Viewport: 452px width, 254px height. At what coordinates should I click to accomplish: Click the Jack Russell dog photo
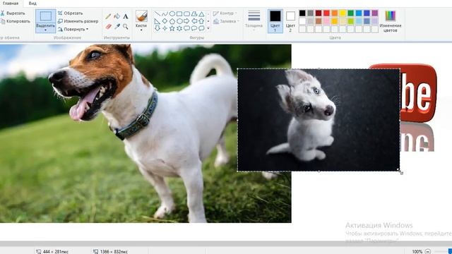click(145, 133)
